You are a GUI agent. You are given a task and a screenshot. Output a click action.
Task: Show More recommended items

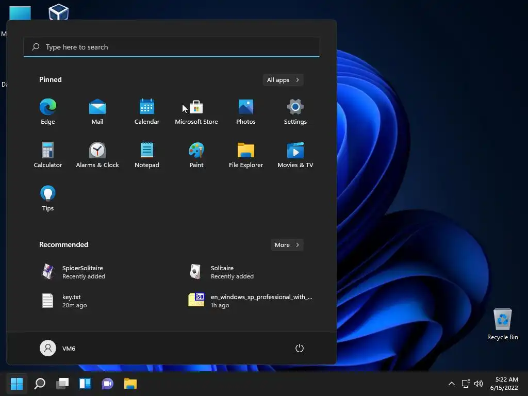pos(287,245)
